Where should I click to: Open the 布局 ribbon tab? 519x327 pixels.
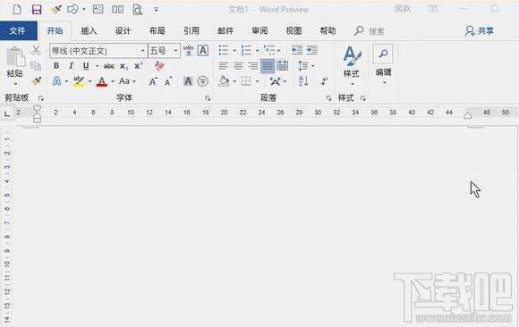point(157,30)
